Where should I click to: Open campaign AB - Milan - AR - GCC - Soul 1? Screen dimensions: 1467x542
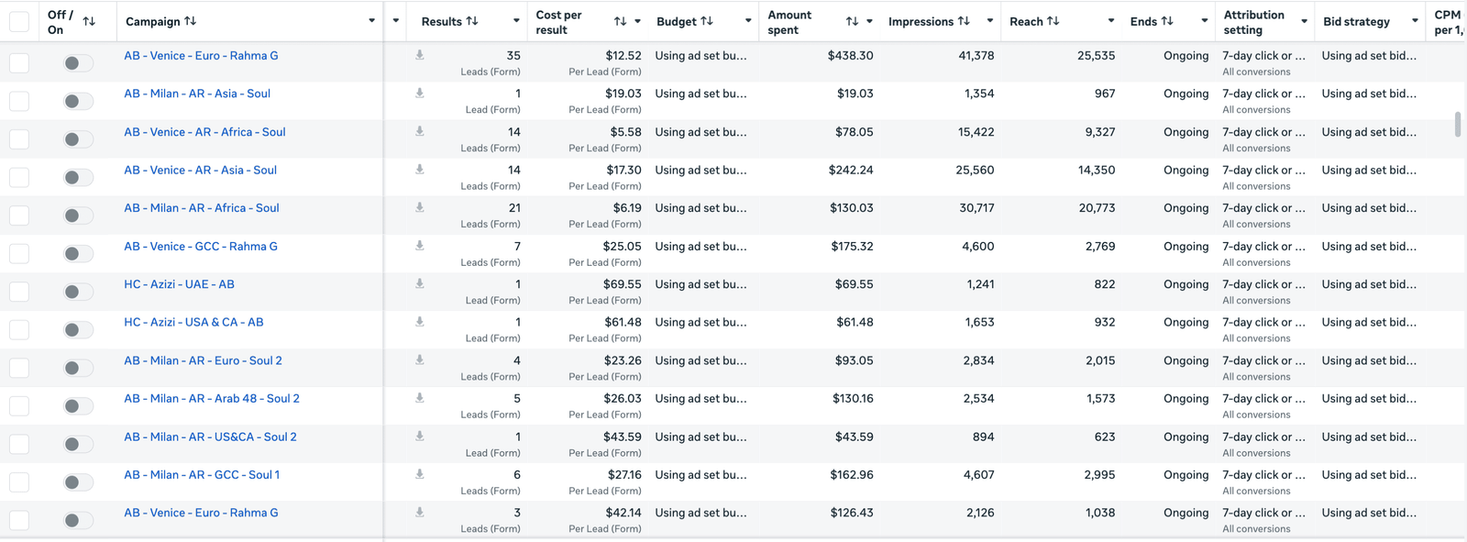(x=202, y=475)
